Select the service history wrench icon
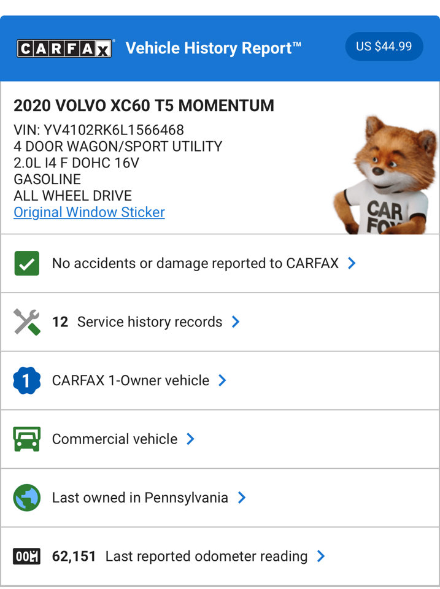This screenshot has height=589, width=440. point(26,321)
